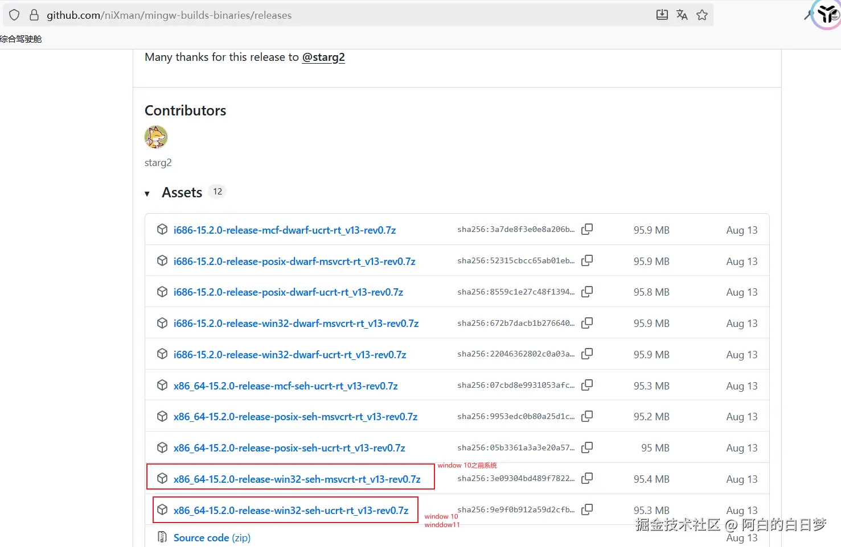Click the lock site information icon
The width and height of the screenshot is (841, 547).
click(34, 15)
